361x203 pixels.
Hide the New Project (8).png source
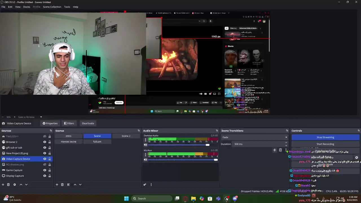tap(45, 153)
